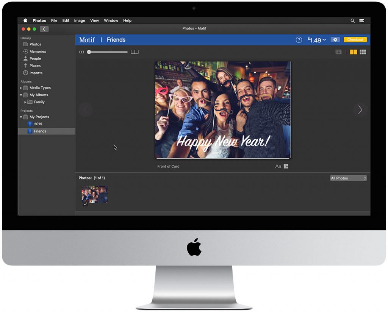Open the Help menu
388x312 pixels.
(127, 20)
